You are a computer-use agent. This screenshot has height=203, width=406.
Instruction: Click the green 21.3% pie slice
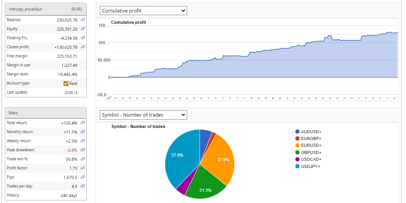pyautogui.click(x=202, y=184)
